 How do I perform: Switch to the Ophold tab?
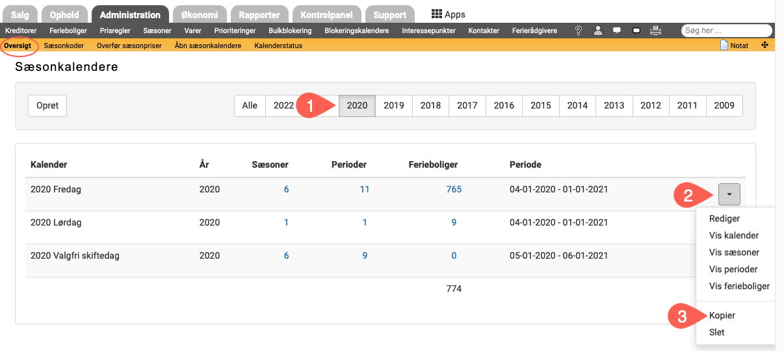click(x=64, y=14)
